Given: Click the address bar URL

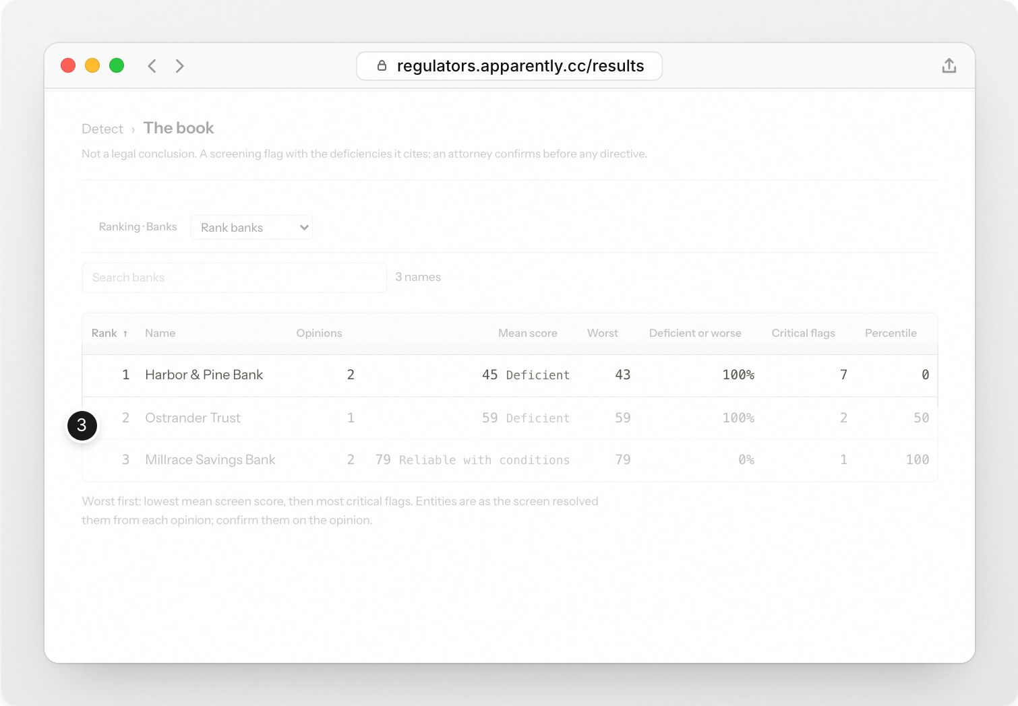Looking at the screenshot, I should click(520, 66).
